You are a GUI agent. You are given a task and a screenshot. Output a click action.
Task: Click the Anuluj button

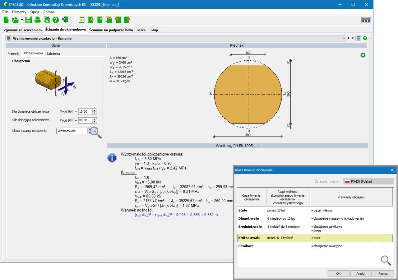click(x=361, y=273)
